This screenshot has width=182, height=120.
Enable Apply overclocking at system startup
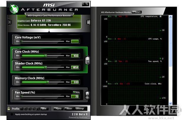[x=12, y=114]
